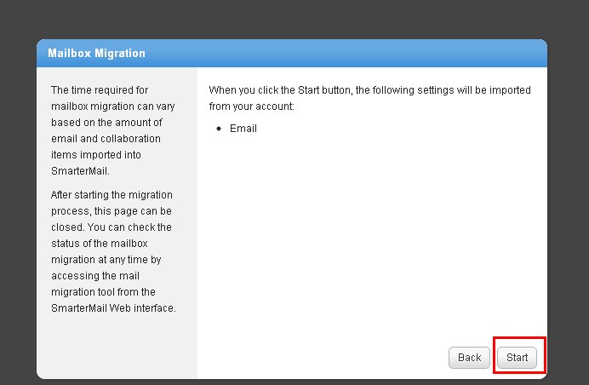Click the sidebar line "process, this page can be"
The height and width of the screenshot is (385, 589).
[111, 211]
